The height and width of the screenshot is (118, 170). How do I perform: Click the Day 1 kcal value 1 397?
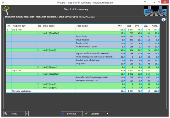[x=131, y=30]
